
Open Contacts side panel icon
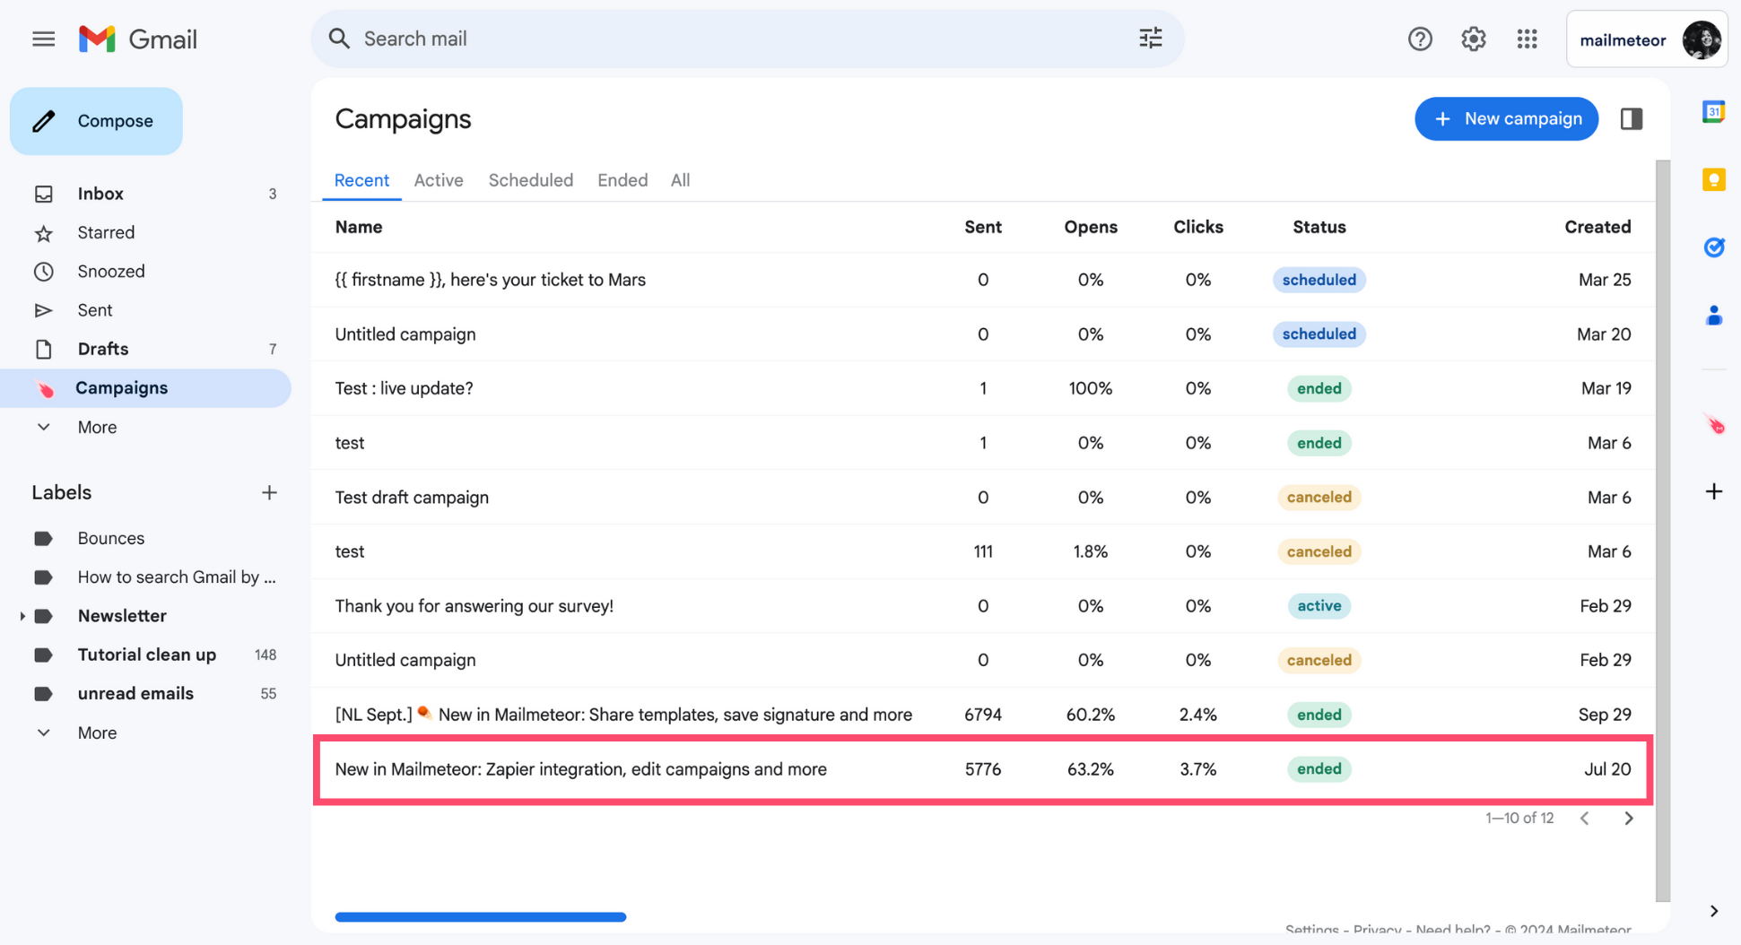1713,316
